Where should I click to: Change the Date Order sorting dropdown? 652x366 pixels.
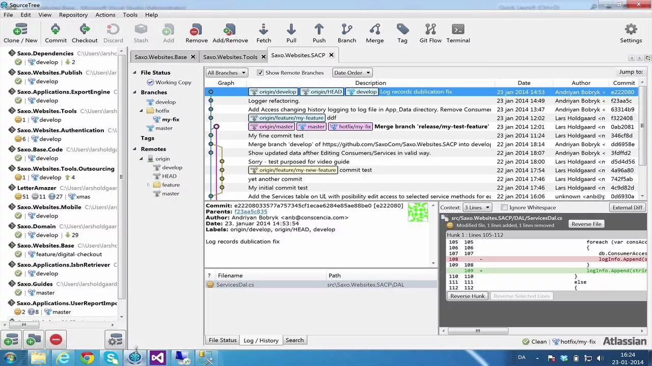coord(352,72)
